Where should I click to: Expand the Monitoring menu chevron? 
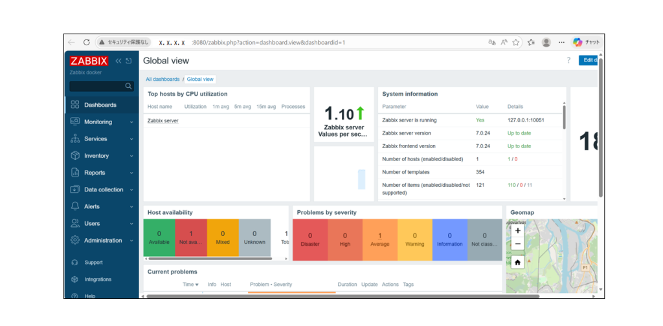(x=131, y=122)
